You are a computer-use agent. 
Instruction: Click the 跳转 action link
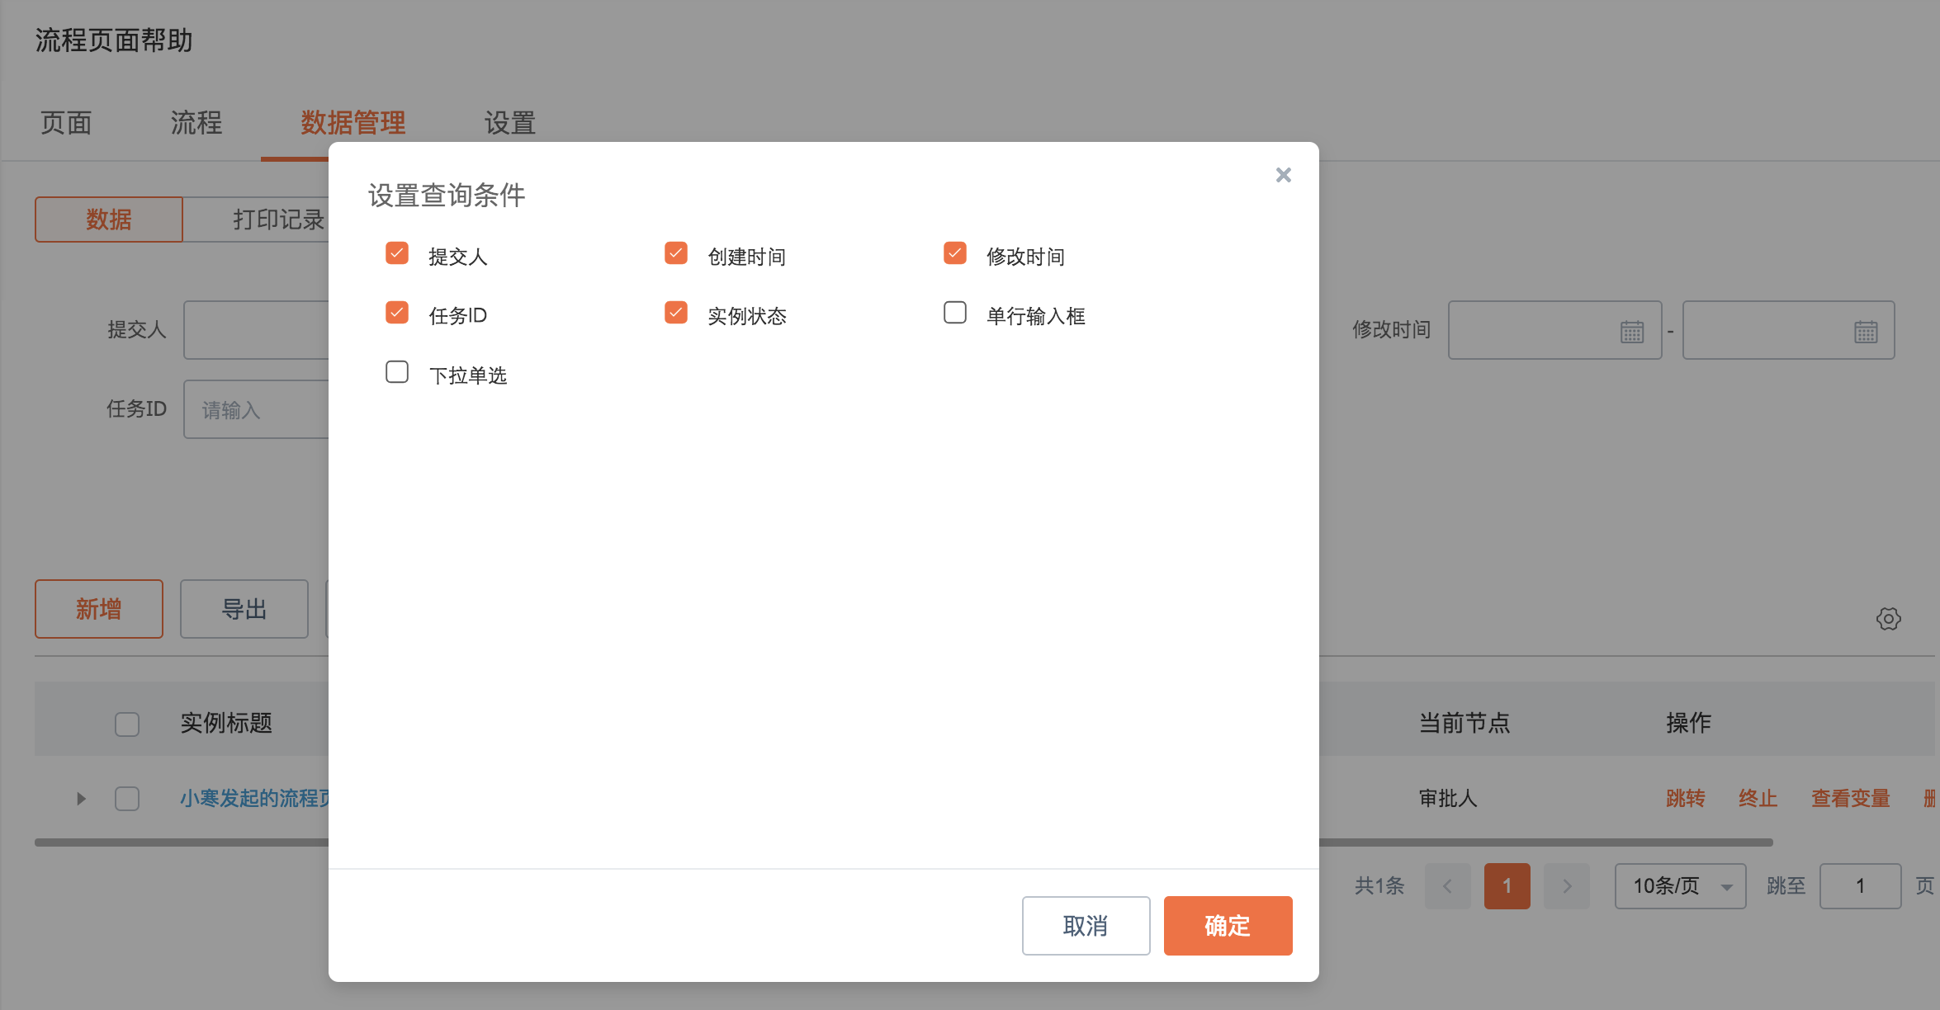click(x=1685, y=799)
